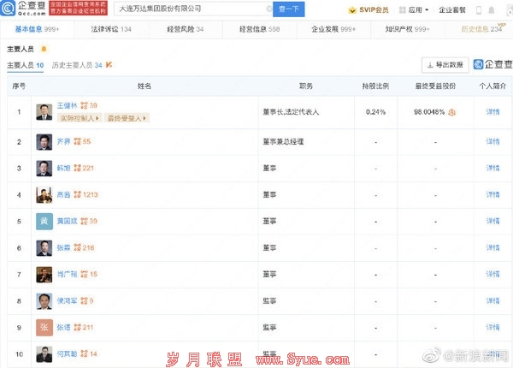Open the 企业套餐 link
Image resolution: width=513 pixels, height=368 pixels.
click(452, 10)
